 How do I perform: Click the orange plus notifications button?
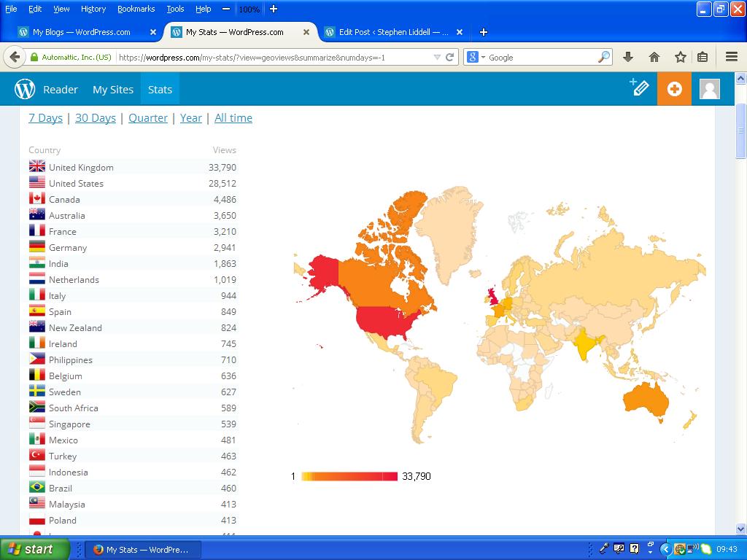(674, 89)
